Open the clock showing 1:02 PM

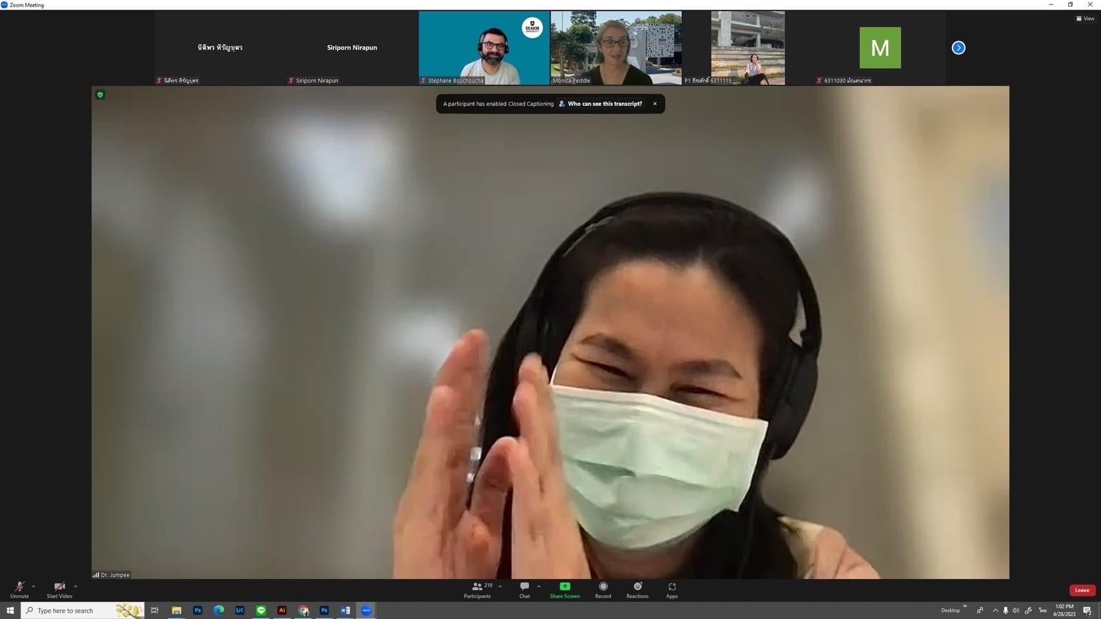click(1064, 611)
